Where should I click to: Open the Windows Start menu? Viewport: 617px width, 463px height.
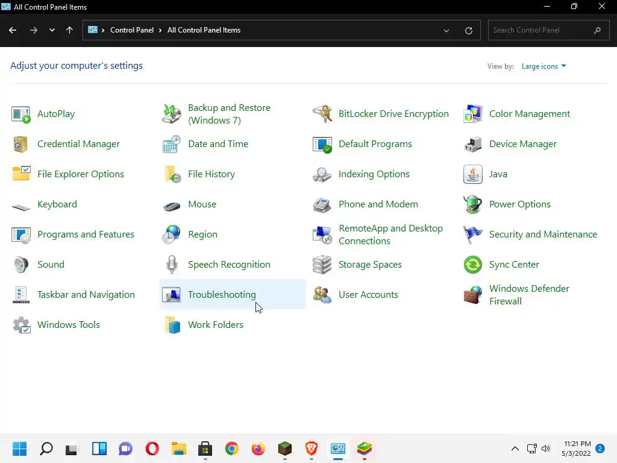pos(20,449)
